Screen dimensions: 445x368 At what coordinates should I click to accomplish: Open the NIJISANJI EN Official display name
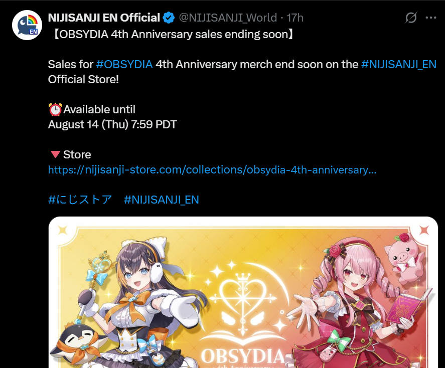click(x=104, y=18)
